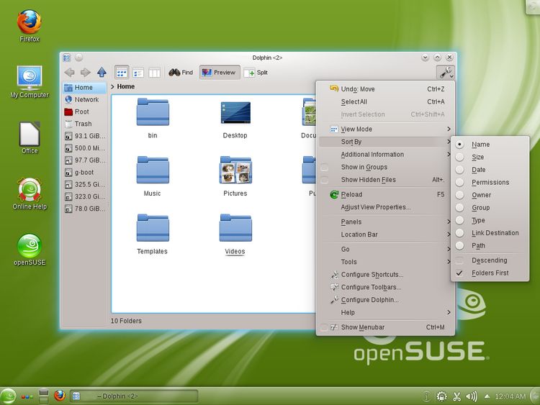Switch to Columns view mode icon
This screenshot has width=540, height=405.
(153, 72)
